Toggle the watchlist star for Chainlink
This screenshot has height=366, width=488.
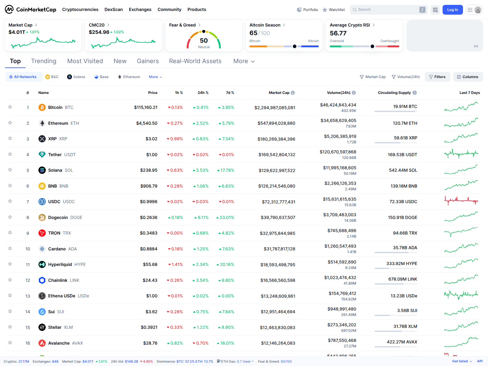point(10,280)
